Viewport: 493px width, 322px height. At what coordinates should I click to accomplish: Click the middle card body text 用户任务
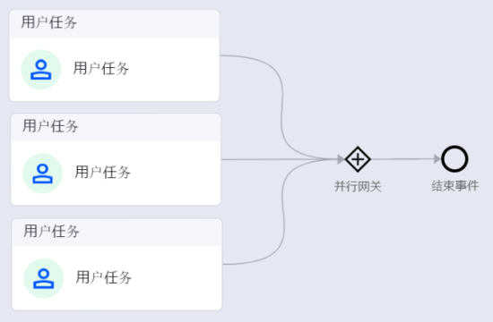102,173
